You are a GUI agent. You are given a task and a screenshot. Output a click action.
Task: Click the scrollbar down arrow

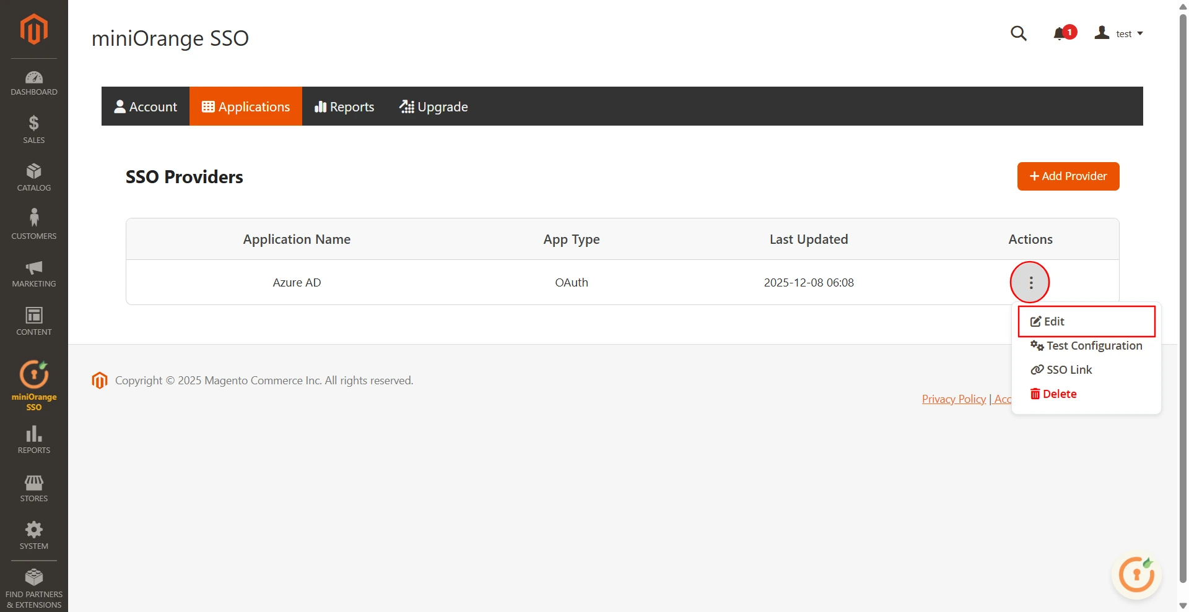point(1182,605)
